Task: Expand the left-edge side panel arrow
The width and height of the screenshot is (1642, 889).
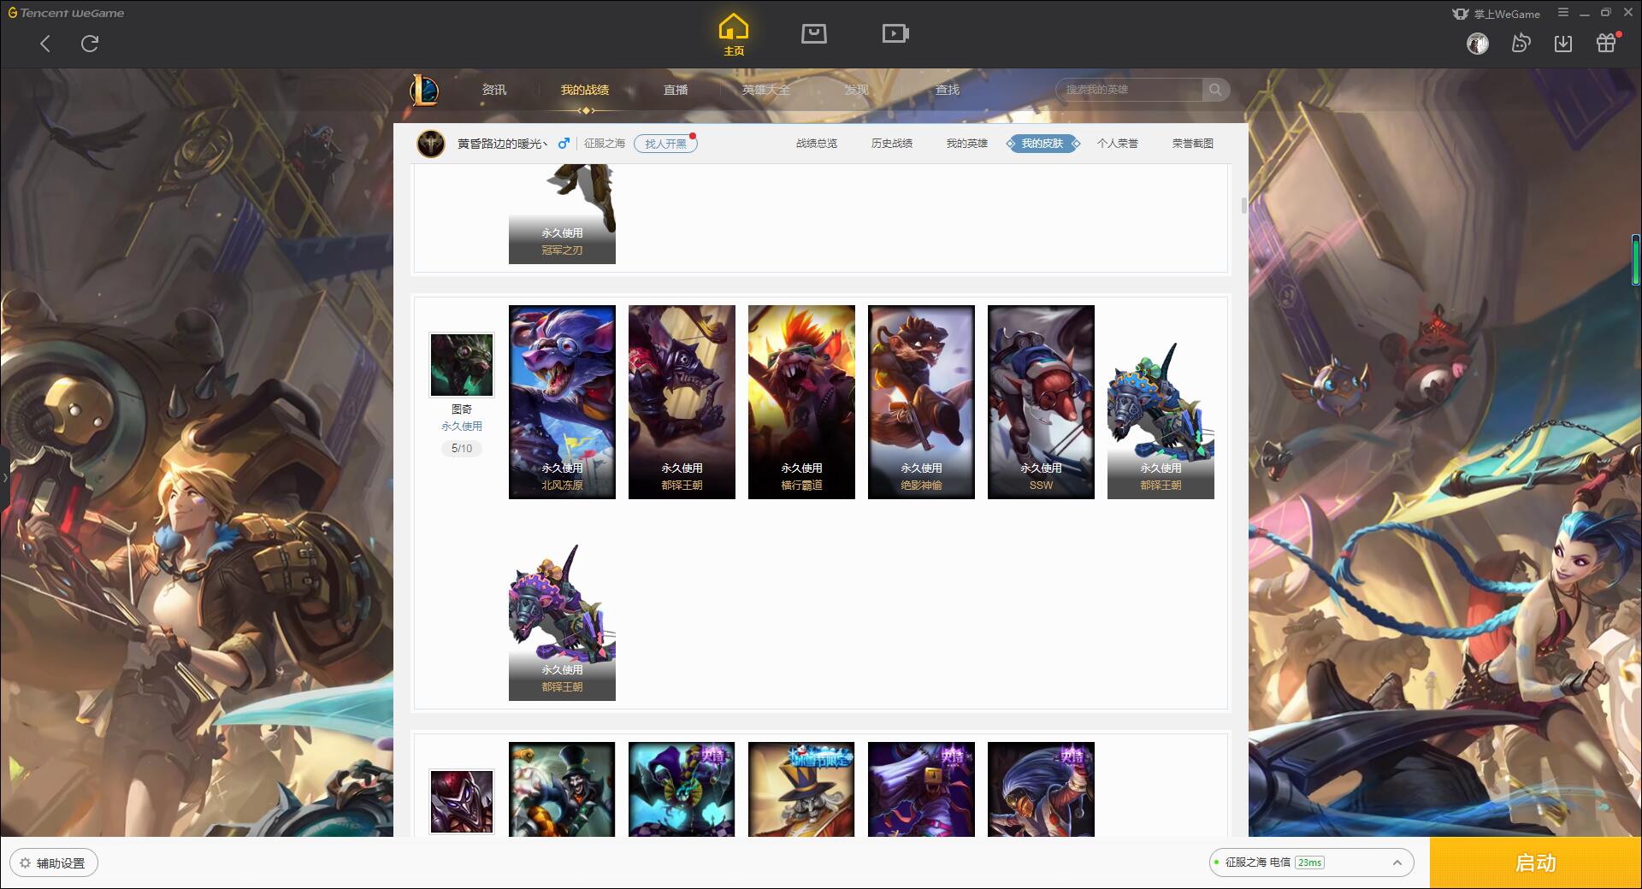Action: (4, 477)
